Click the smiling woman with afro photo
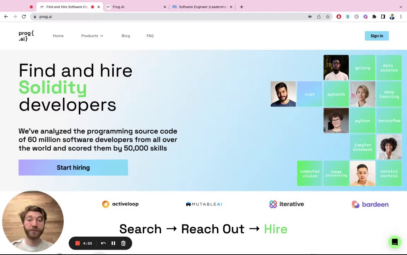The image size is (407, 255). tap(389, 147)
